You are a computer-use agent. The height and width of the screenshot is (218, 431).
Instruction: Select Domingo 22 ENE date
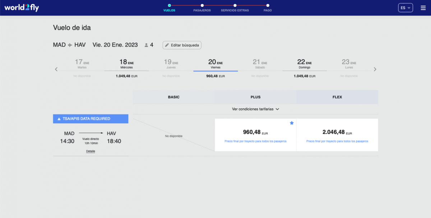click(305, 68)
